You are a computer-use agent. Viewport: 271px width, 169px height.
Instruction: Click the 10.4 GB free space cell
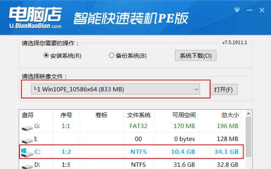(183, 152)
